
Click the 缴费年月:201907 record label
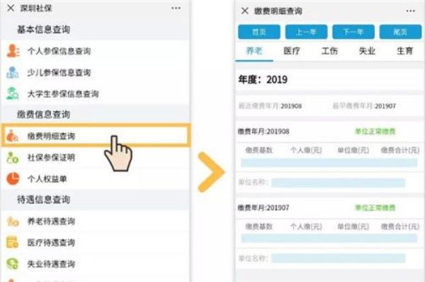coord(263,208)
